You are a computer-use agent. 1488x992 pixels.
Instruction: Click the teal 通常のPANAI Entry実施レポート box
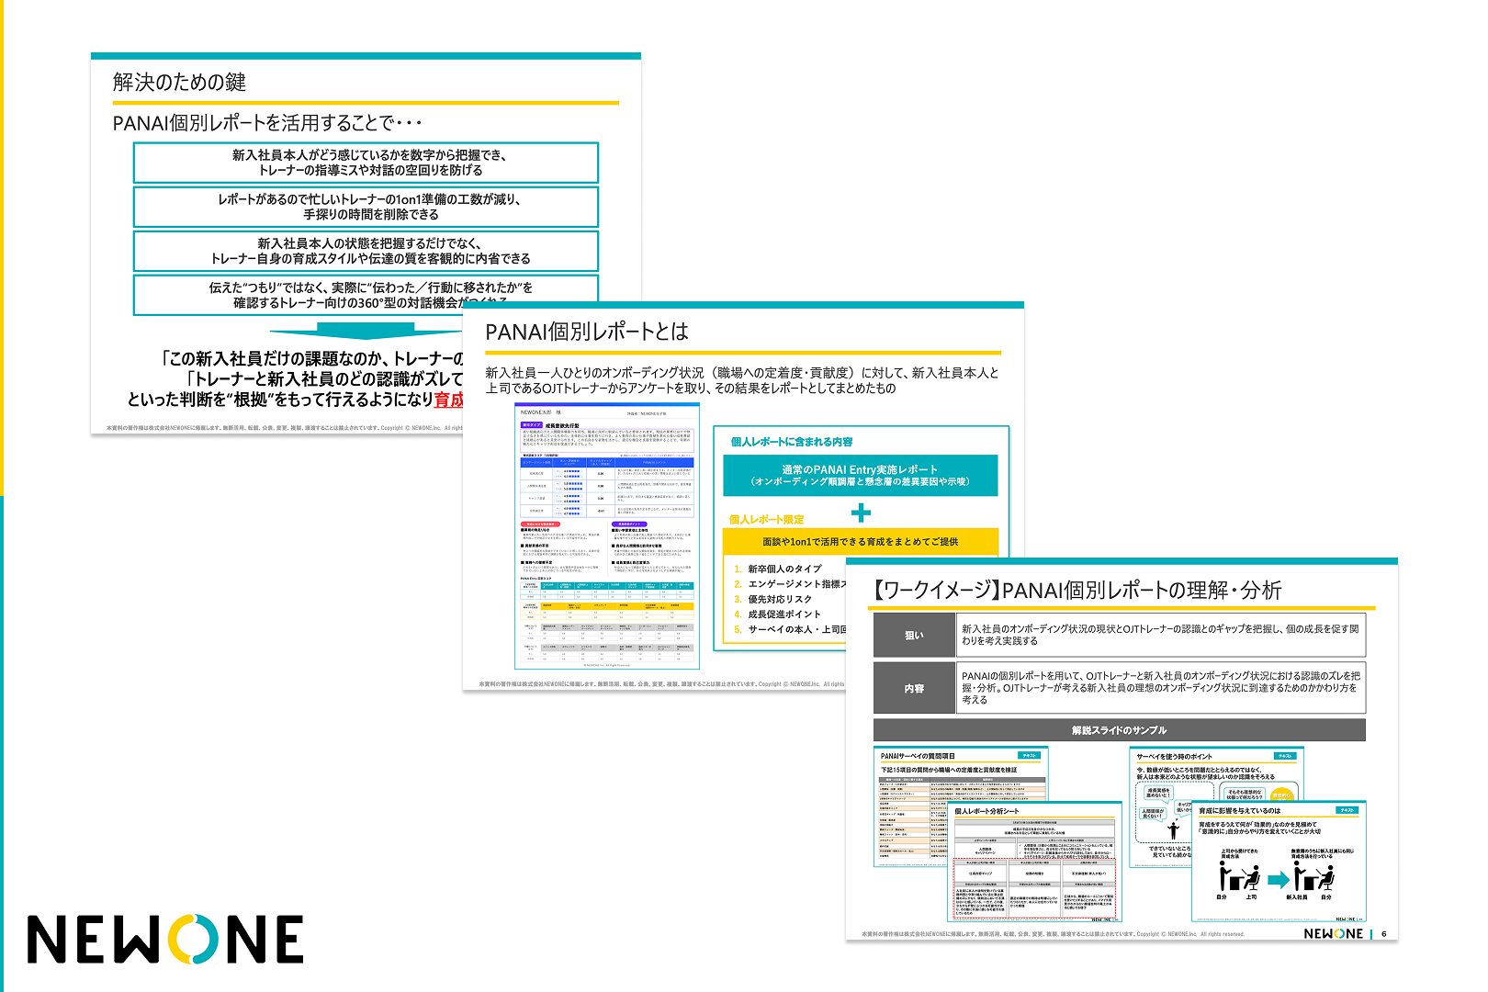click(x=860, y=475)
